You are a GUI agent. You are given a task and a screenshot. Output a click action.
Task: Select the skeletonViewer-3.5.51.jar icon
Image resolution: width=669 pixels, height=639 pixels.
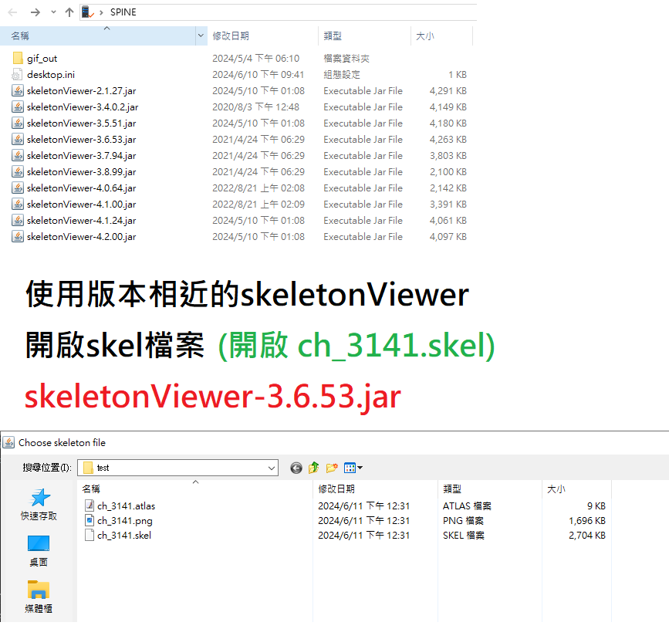click(18, 123)
